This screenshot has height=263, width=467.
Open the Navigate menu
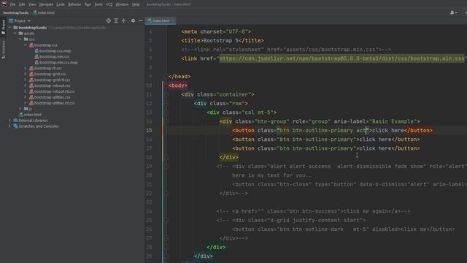46,4
